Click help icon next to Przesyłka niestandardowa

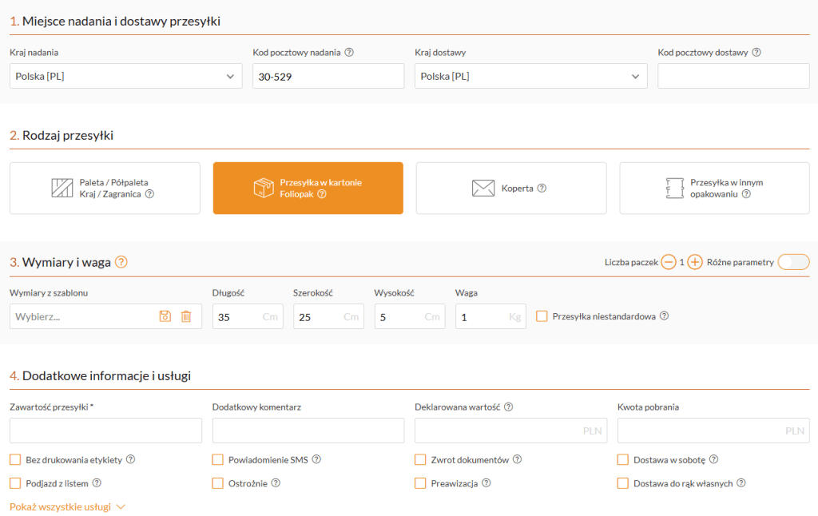point(664,316)
